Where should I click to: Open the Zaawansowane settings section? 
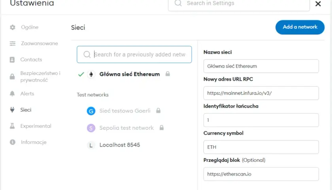(x=40, y=44)
